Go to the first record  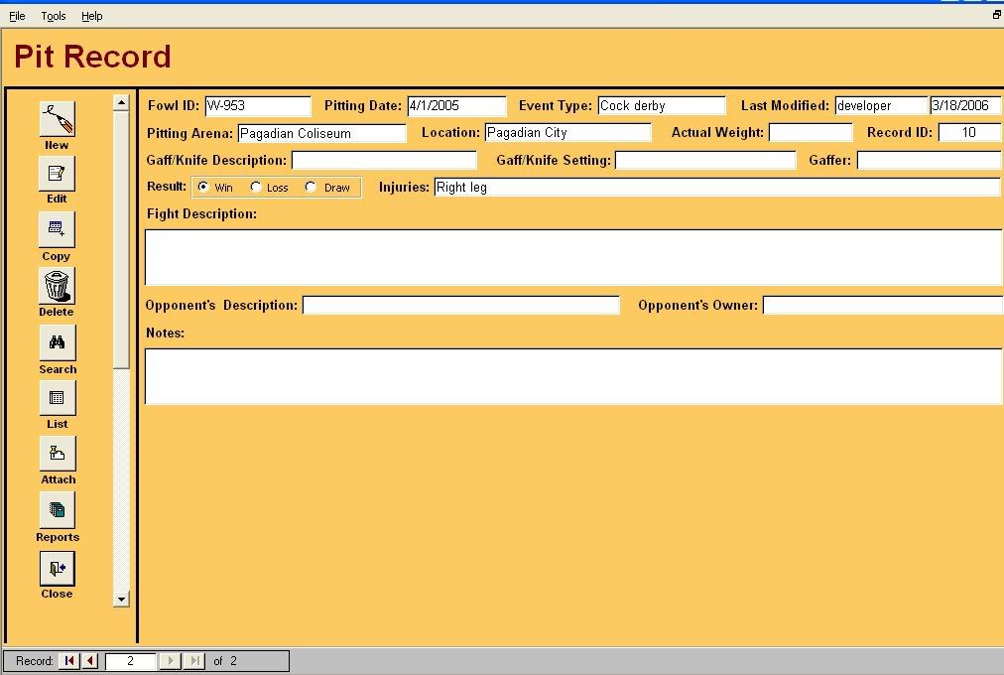(x=68, y=661)
